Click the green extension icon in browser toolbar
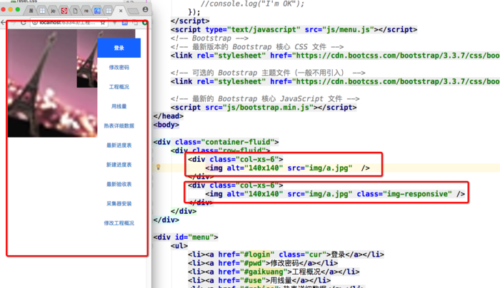This screenshot has height=288, width=500. tap(145, 23)
